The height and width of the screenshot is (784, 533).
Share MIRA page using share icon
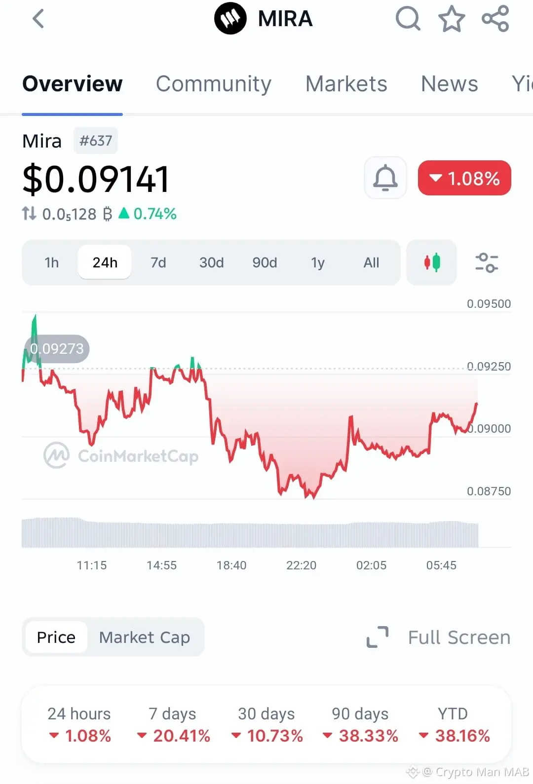coord(495,19)
